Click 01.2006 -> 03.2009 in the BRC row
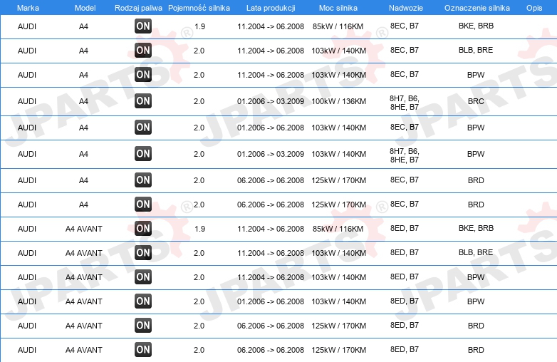The height and width of the screenshot is (362, 557). [271, 101]
